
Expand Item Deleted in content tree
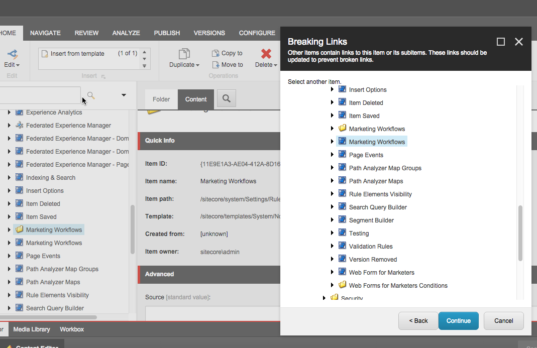click(x=9, y=203)
